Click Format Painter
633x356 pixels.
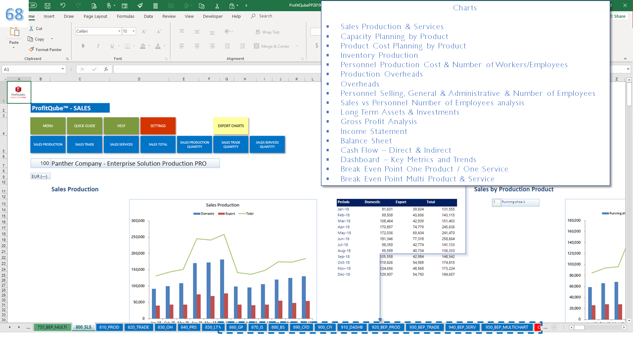click(x=45, y=49)
